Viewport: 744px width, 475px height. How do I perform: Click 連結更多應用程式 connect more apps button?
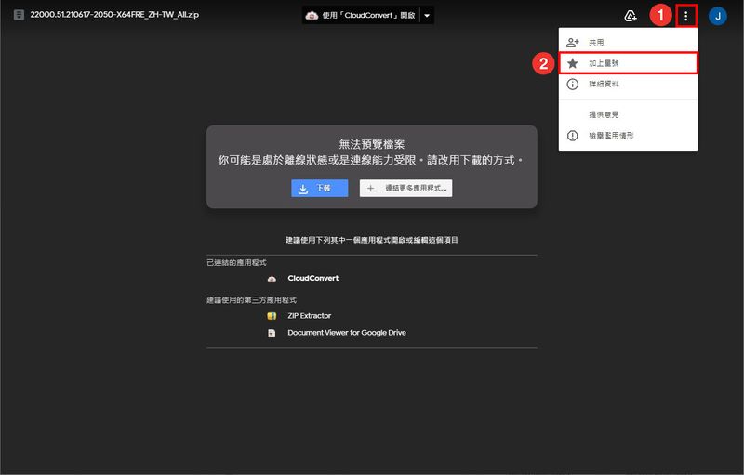pyautogui.click(x=405, y=188)
